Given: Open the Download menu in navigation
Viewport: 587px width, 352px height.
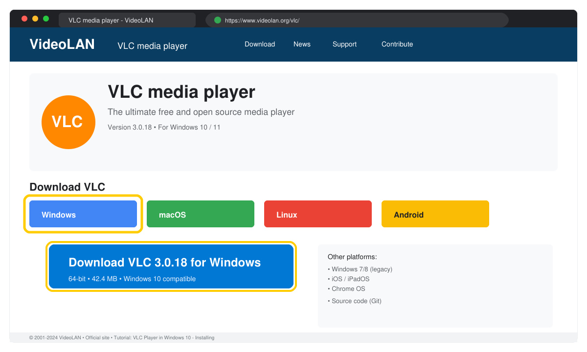Looking at the screenshot, I should 260,44.
